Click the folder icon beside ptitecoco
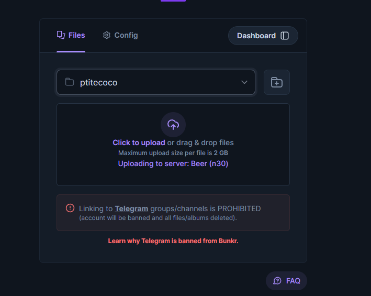371x296 pixels. click(x=69, y=82)
